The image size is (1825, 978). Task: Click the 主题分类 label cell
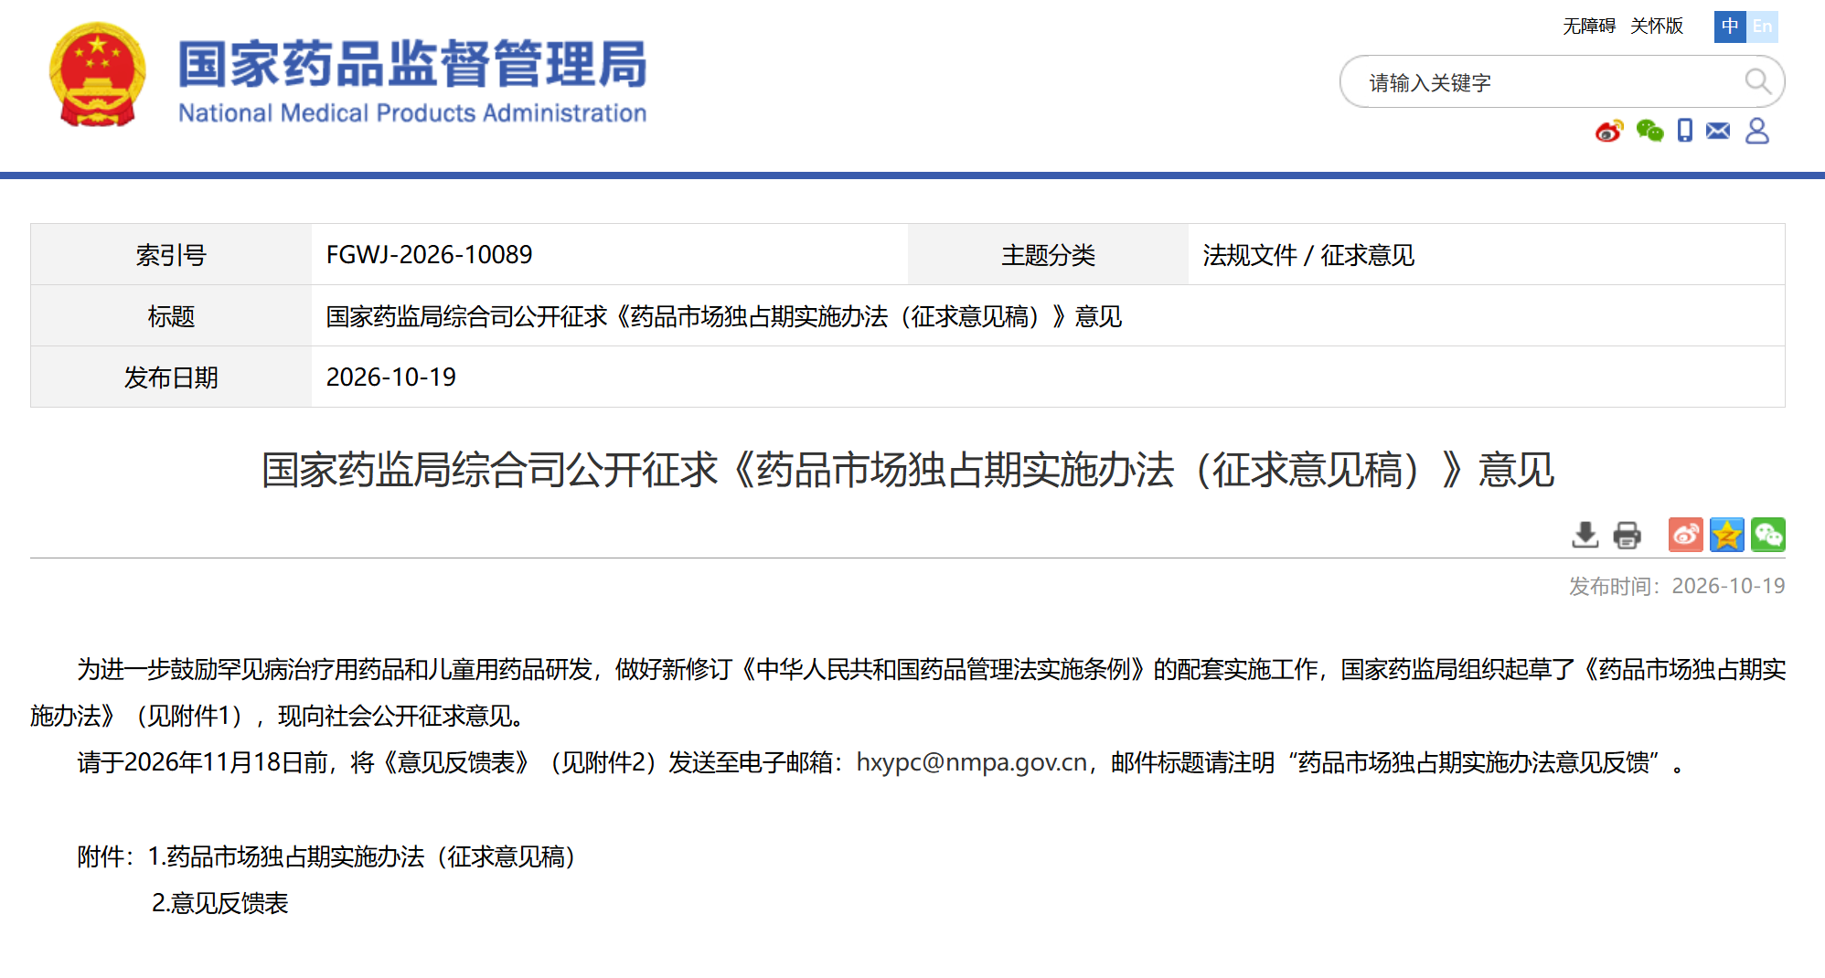pos(1048,254)
